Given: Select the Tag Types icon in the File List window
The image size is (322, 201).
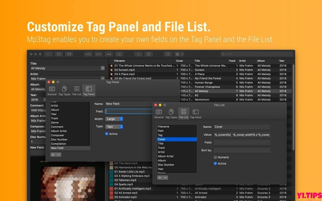Looking at the screenshot, I should [x=171, y=113].
